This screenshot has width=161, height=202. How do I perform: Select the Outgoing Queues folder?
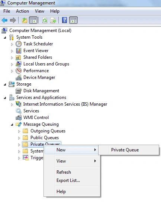(x=48, y=131)
